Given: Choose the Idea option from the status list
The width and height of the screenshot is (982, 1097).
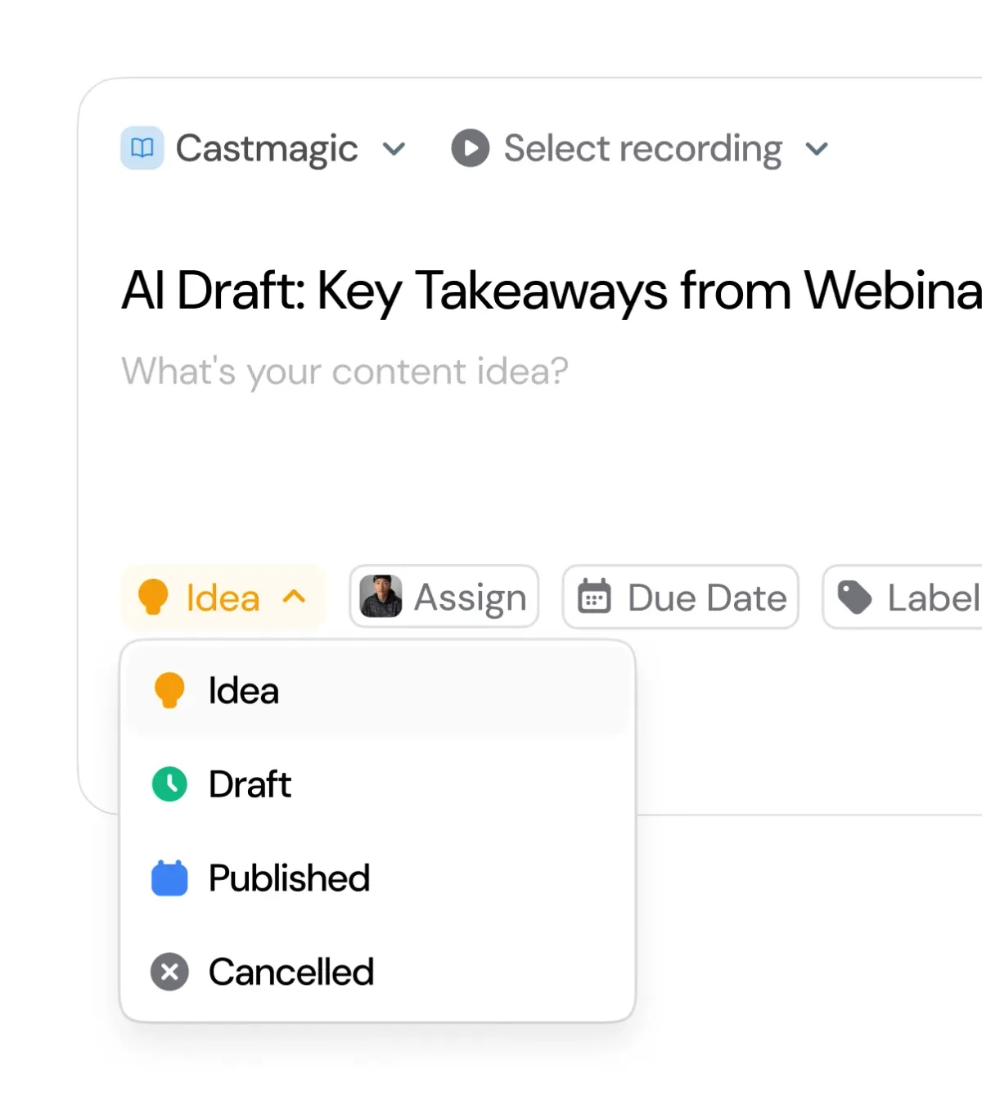Looking at the screenshot, I should [243, 689].
